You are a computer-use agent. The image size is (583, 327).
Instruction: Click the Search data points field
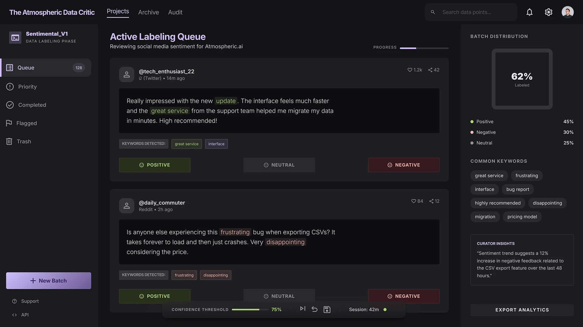coord(477,12)
